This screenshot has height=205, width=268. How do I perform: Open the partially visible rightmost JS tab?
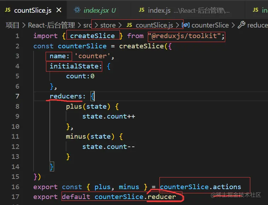257,10
